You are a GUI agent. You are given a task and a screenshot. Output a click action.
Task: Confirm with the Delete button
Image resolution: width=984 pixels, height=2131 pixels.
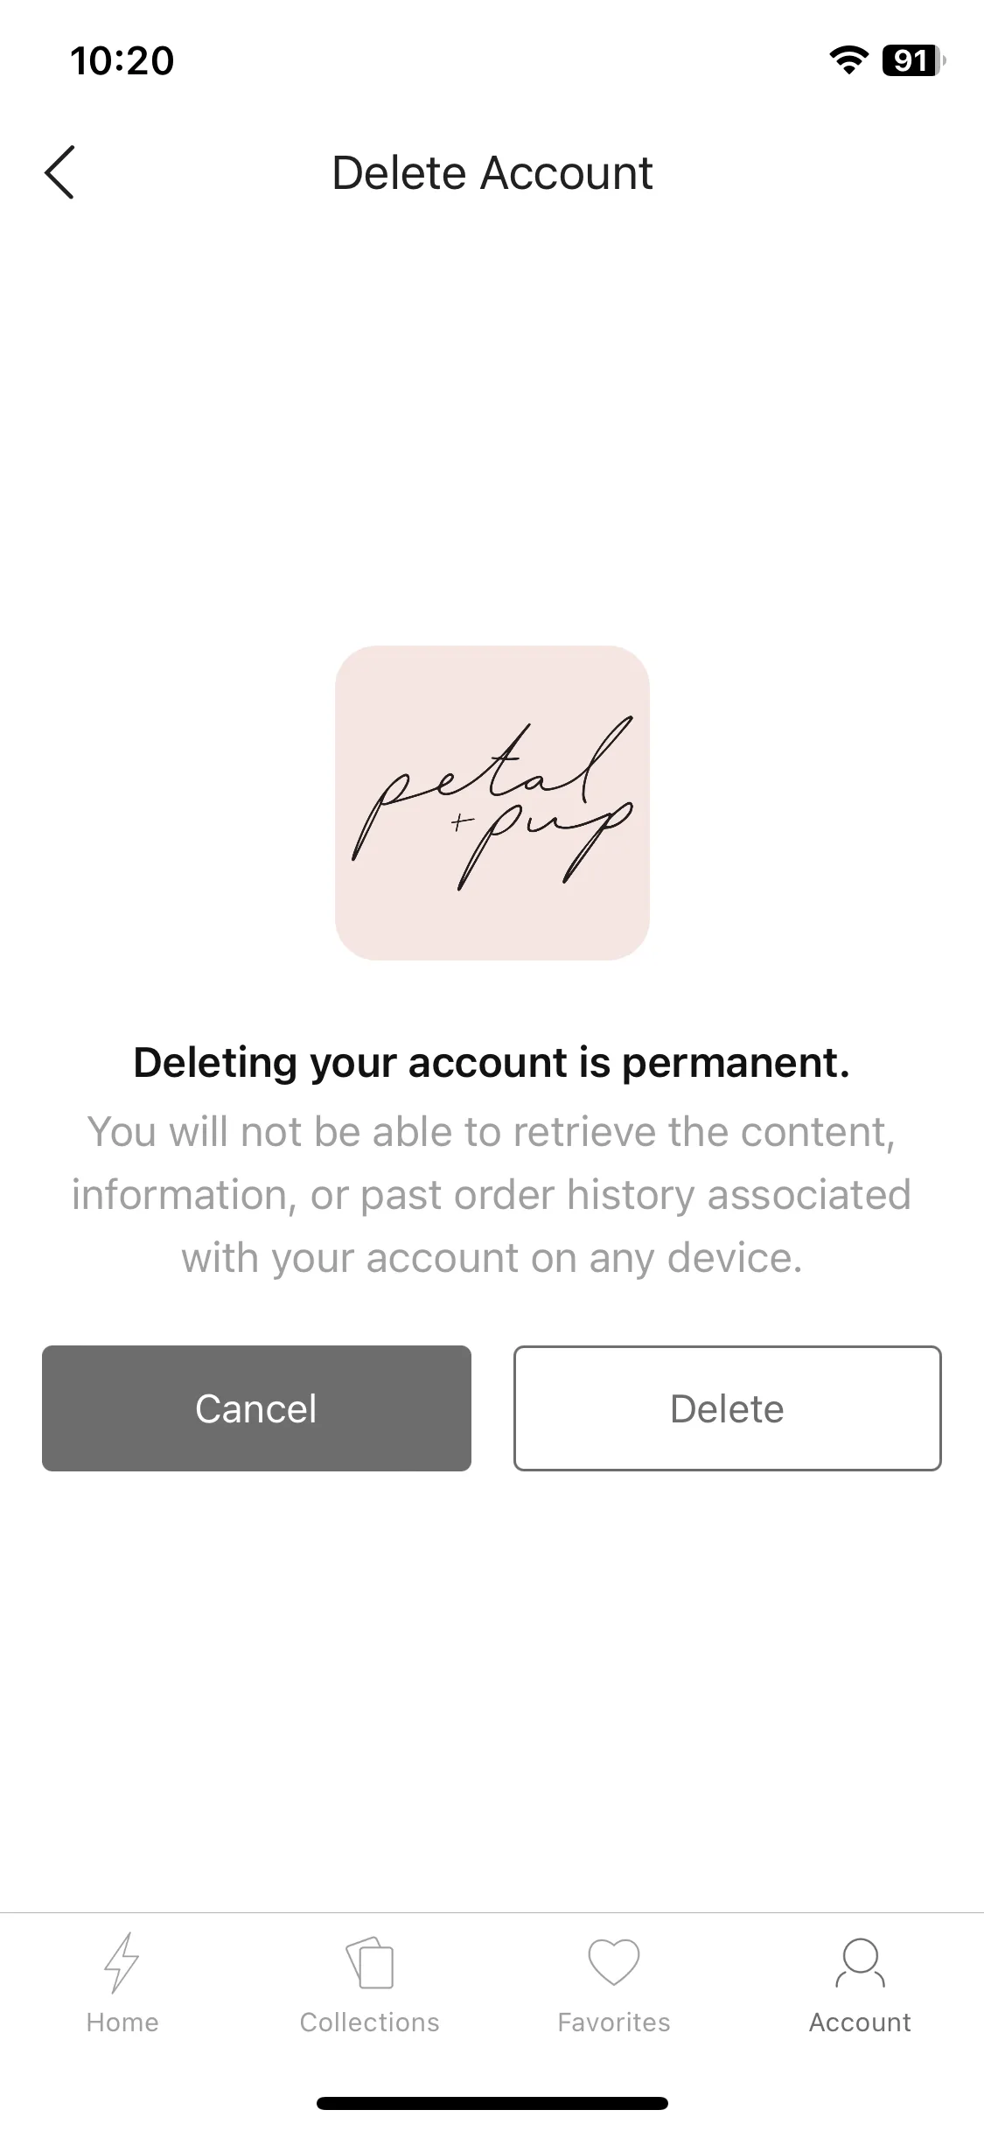[728, 1408]
